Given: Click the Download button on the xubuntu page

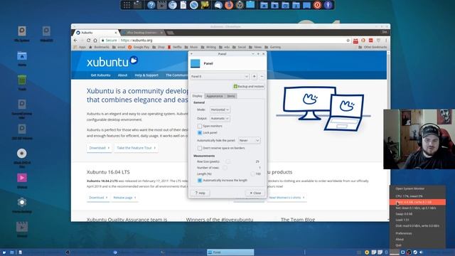Looking at the screenshot, I should click(x=100, y=148).
